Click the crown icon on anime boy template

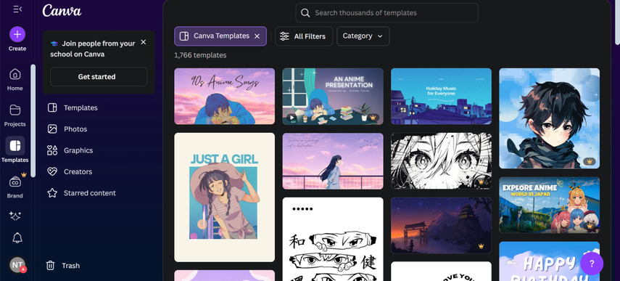[x=590, y=161]
